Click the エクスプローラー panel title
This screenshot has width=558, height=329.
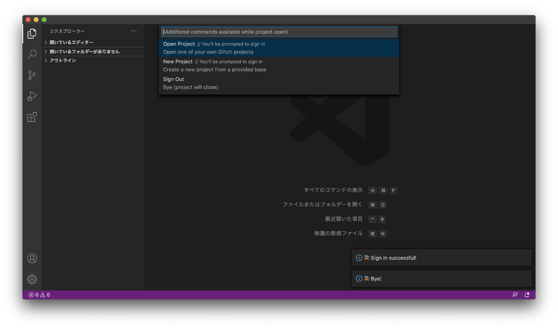[x=67, y=31]
